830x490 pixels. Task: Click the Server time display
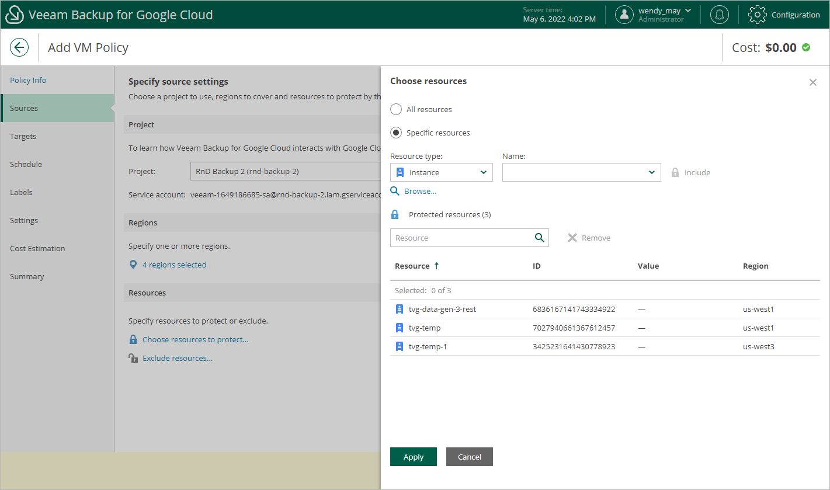tap(560, 15)
